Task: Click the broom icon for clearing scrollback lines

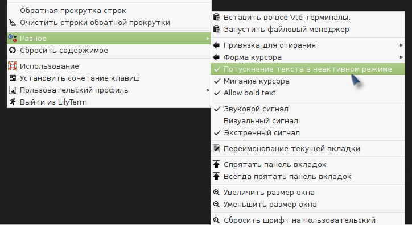Action: pyautogui.click(x=13, y=23)
